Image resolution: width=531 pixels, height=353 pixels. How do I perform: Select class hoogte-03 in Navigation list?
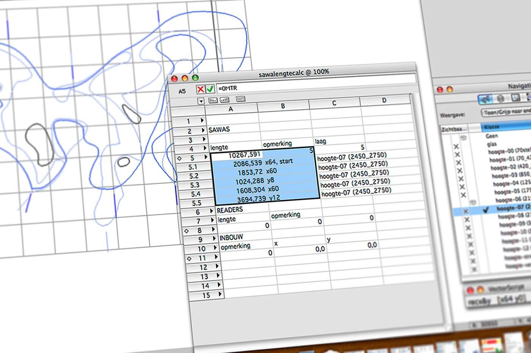(x=511, y=176)
